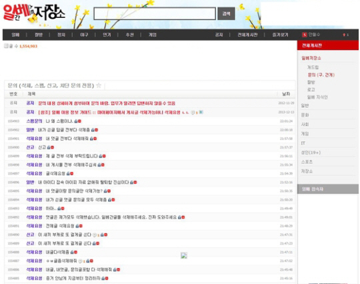Click the red S icon in the navigation bar
This screenshot has height=284, width=360.
[305, 35]
